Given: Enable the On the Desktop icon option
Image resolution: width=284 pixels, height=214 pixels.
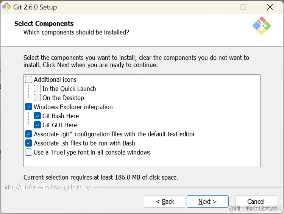Looking at the screenshot, I should tap(37, 98).
